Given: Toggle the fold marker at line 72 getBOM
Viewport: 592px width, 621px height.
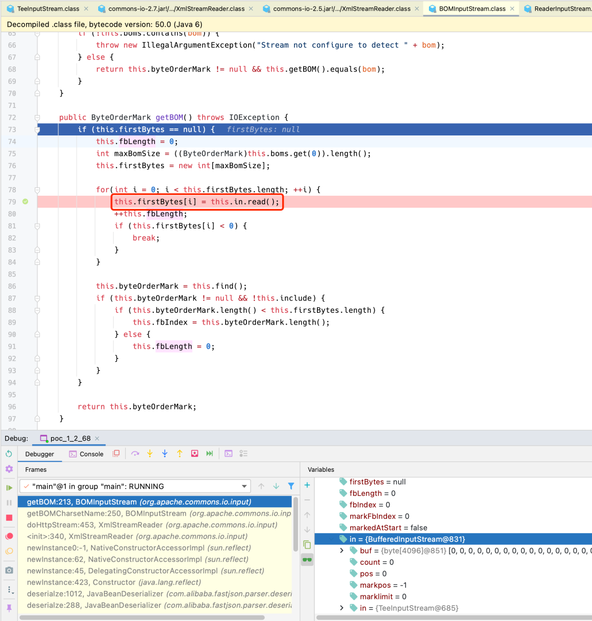Looking at the screenshot, I should coord(37,118).
